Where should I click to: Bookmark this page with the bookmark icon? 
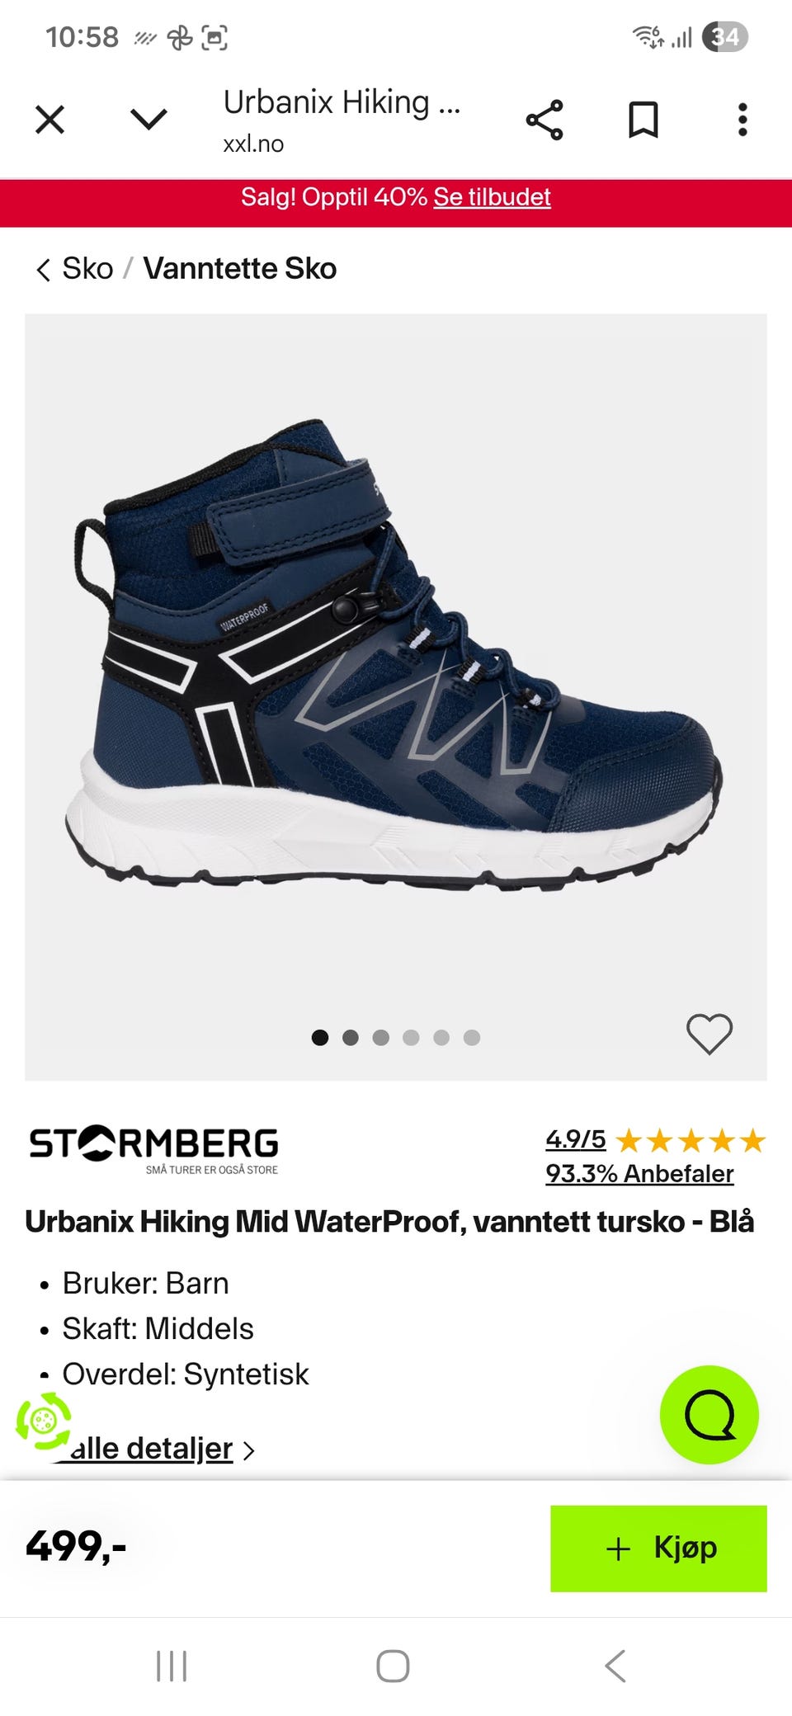(x=643, y=120)
